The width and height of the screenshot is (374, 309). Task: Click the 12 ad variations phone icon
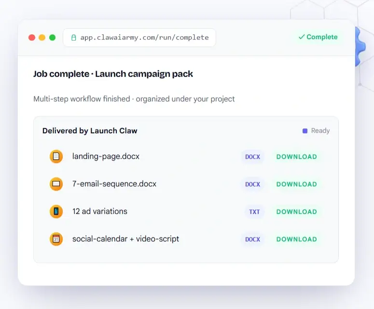pos(56,211)
